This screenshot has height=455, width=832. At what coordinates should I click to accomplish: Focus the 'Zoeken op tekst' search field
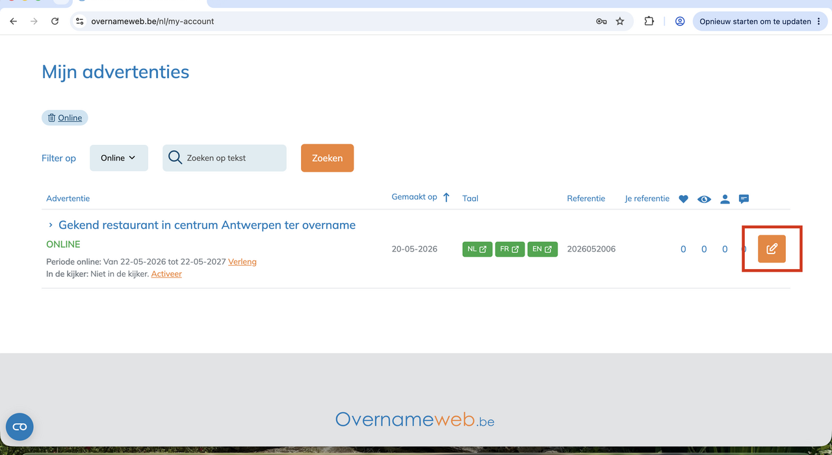224,158
